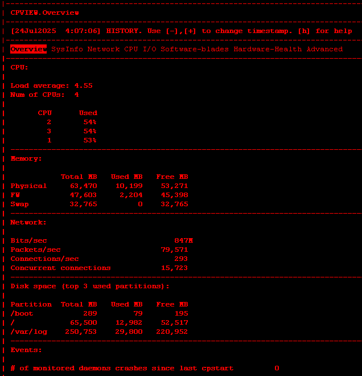Click the Swap memory row label
This screenshot has width=362, height=376.
click(x=19, y=204)
